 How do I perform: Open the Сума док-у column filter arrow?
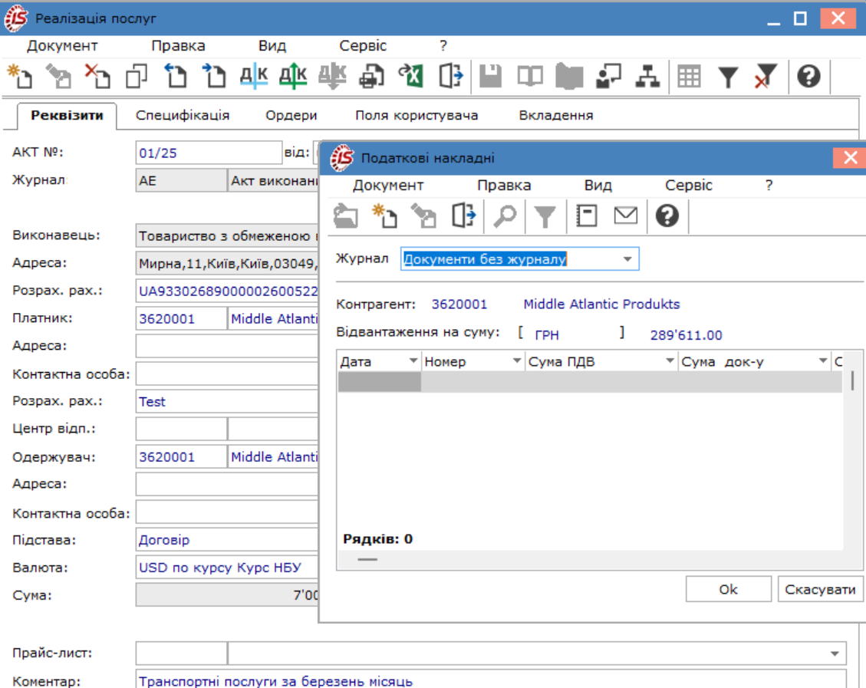tap(823, 361)
